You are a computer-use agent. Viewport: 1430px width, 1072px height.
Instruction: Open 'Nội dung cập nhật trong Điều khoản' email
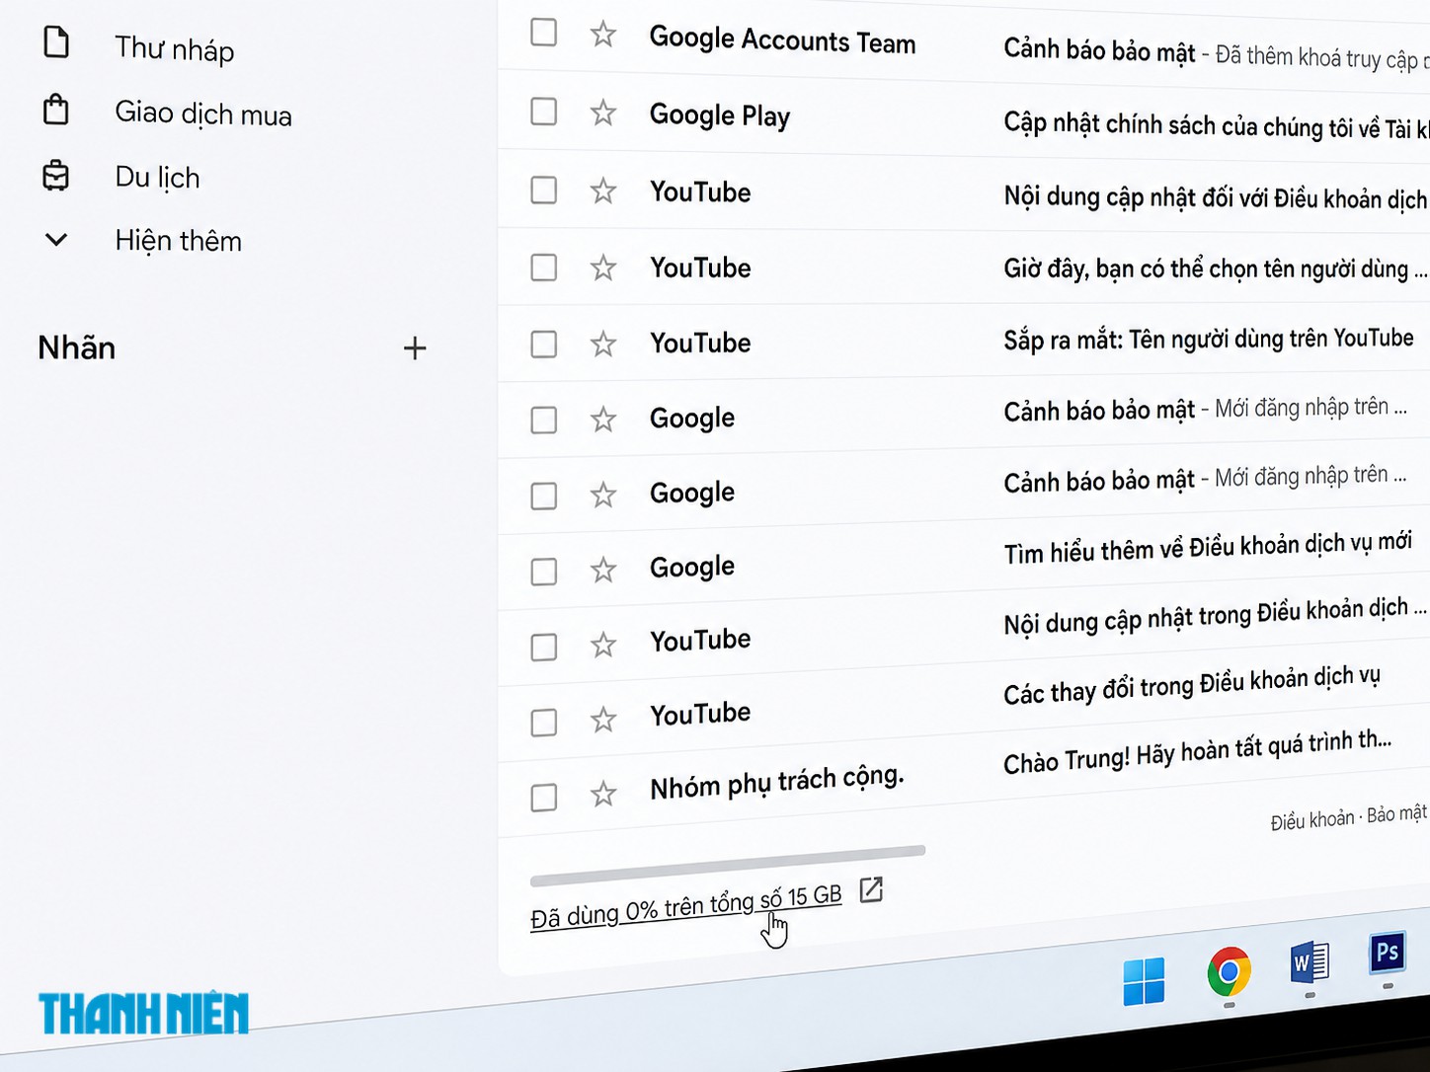(964, 630)
